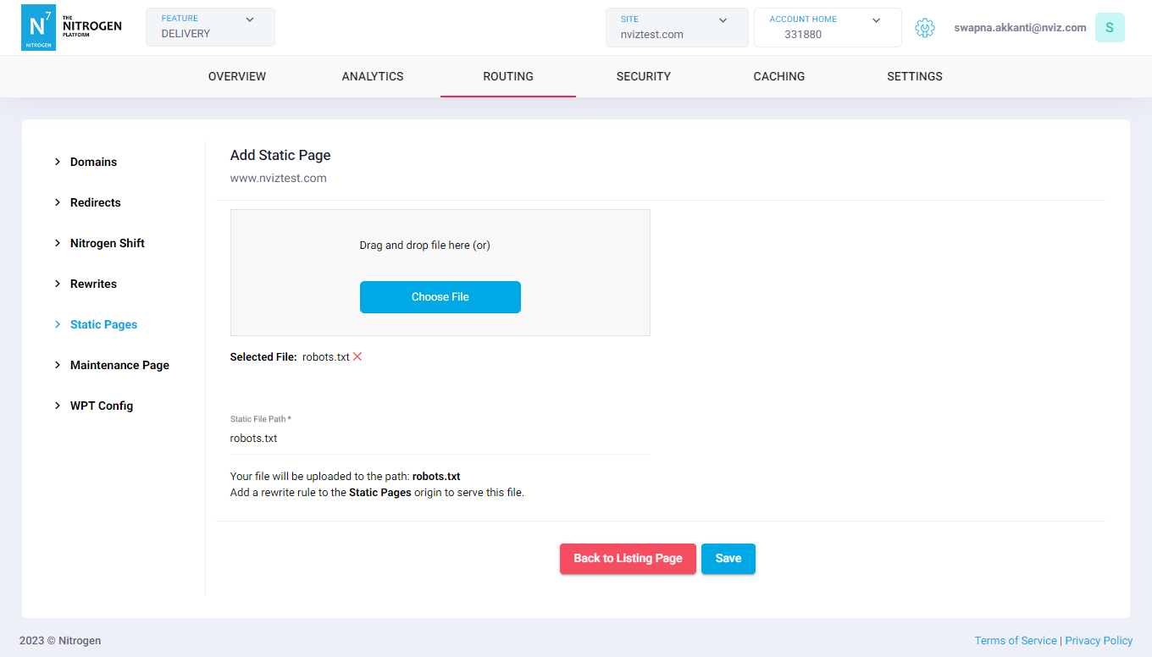Open Nitrogen Shift in the sidebar
This screenshot has width=1152, height=657.
(x=108, y=243)
